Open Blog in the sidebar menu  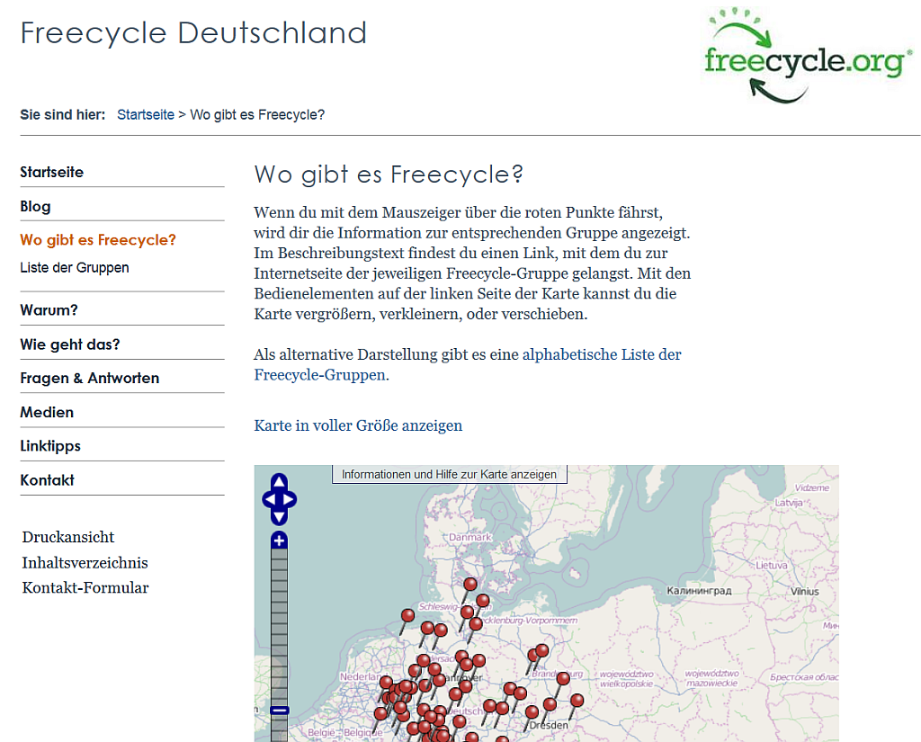click(x=35, y=206)
